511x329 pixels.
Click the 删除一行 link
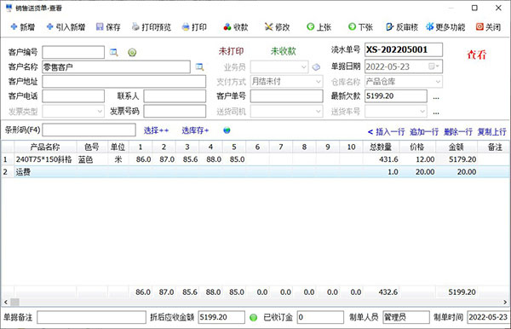coord(458,132)
